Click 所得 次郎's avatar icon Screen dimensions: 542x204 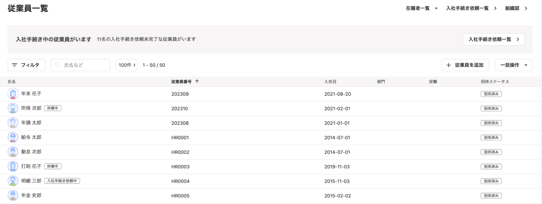13,108
